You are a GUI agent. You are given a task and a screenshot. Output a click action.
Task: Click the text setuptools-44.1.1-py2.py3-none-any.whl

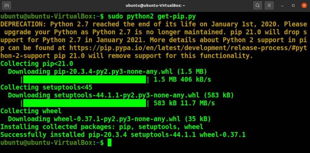point(127,95)
